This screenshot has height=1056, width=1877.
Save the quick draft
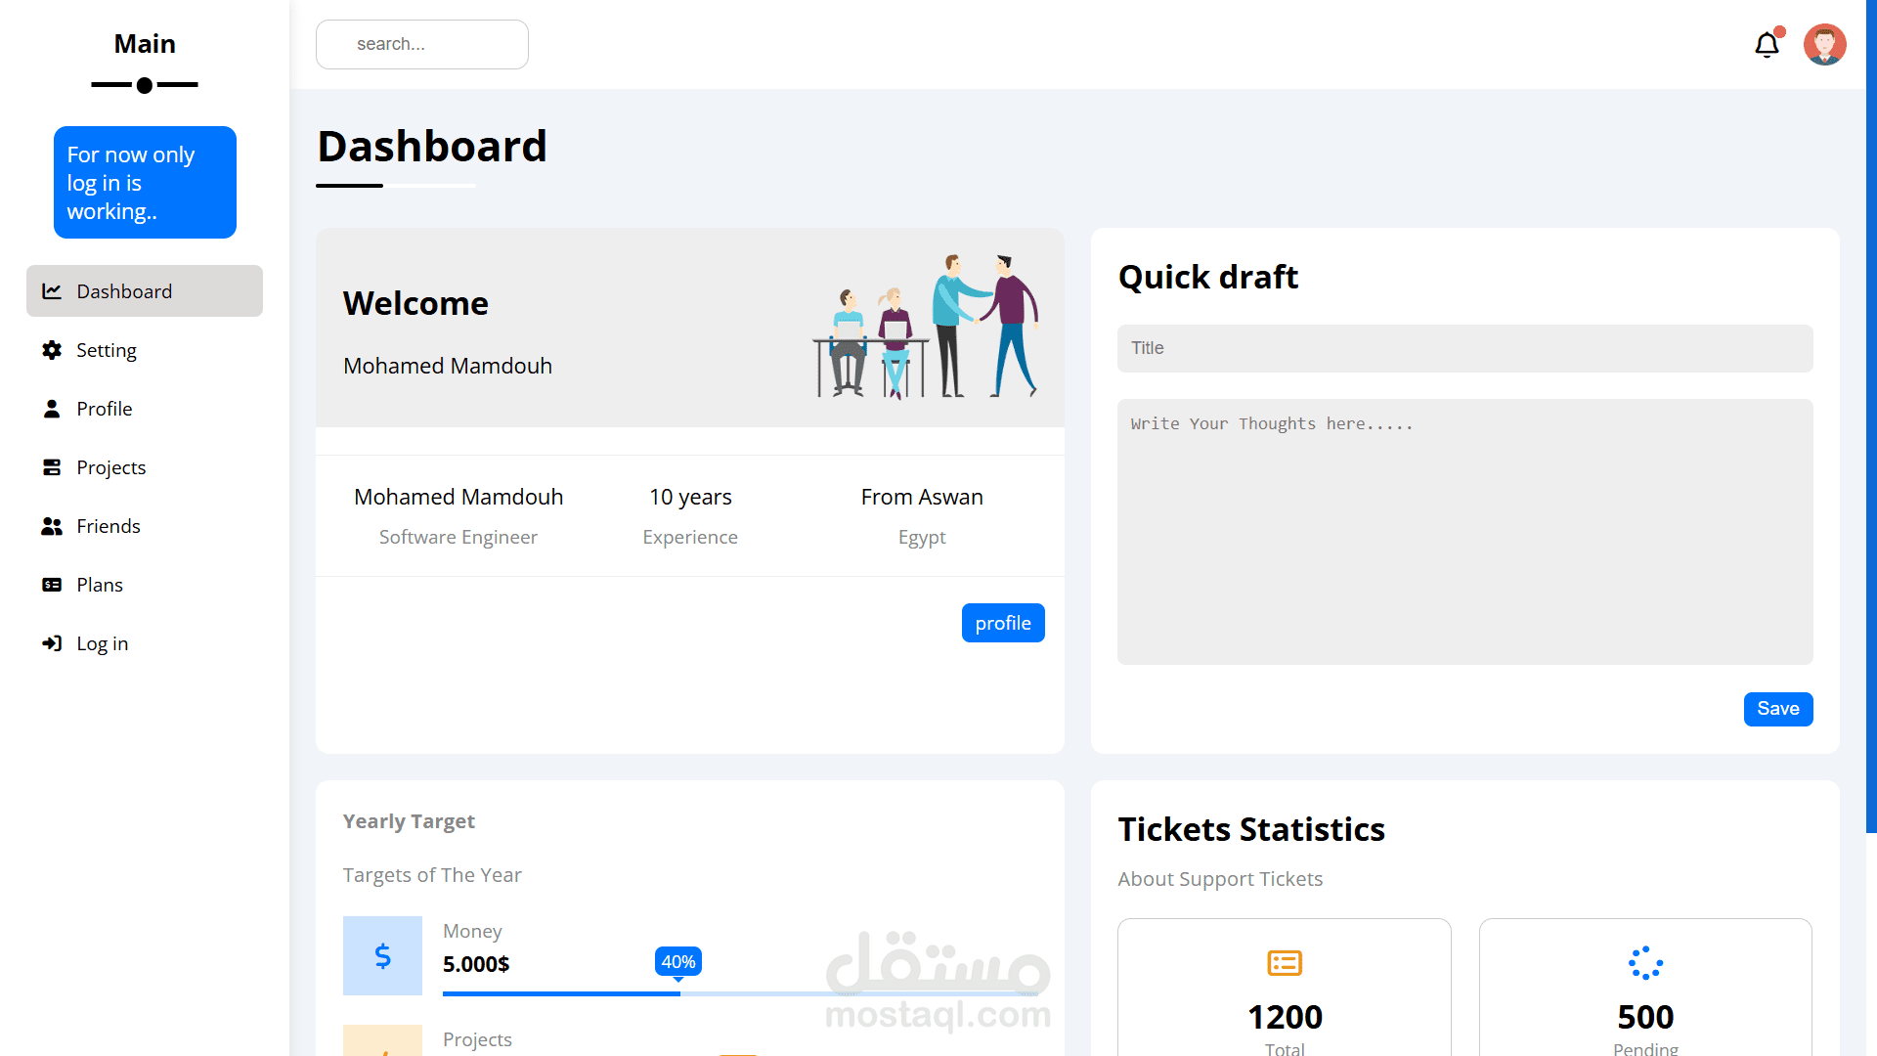tap(1778, 709)
